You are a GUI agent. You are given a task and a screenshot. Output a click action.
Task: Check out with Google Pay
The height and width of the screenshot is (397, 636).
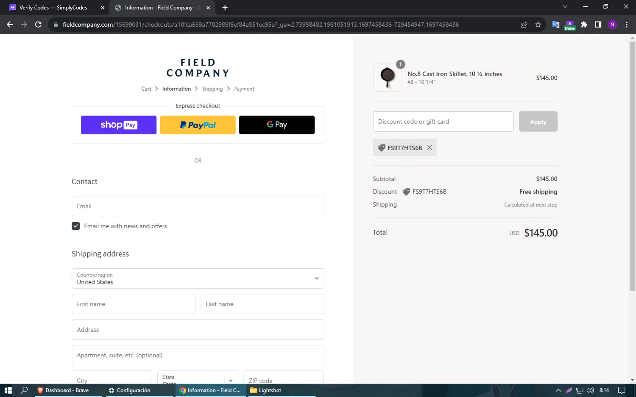click(x=277, y=125)
